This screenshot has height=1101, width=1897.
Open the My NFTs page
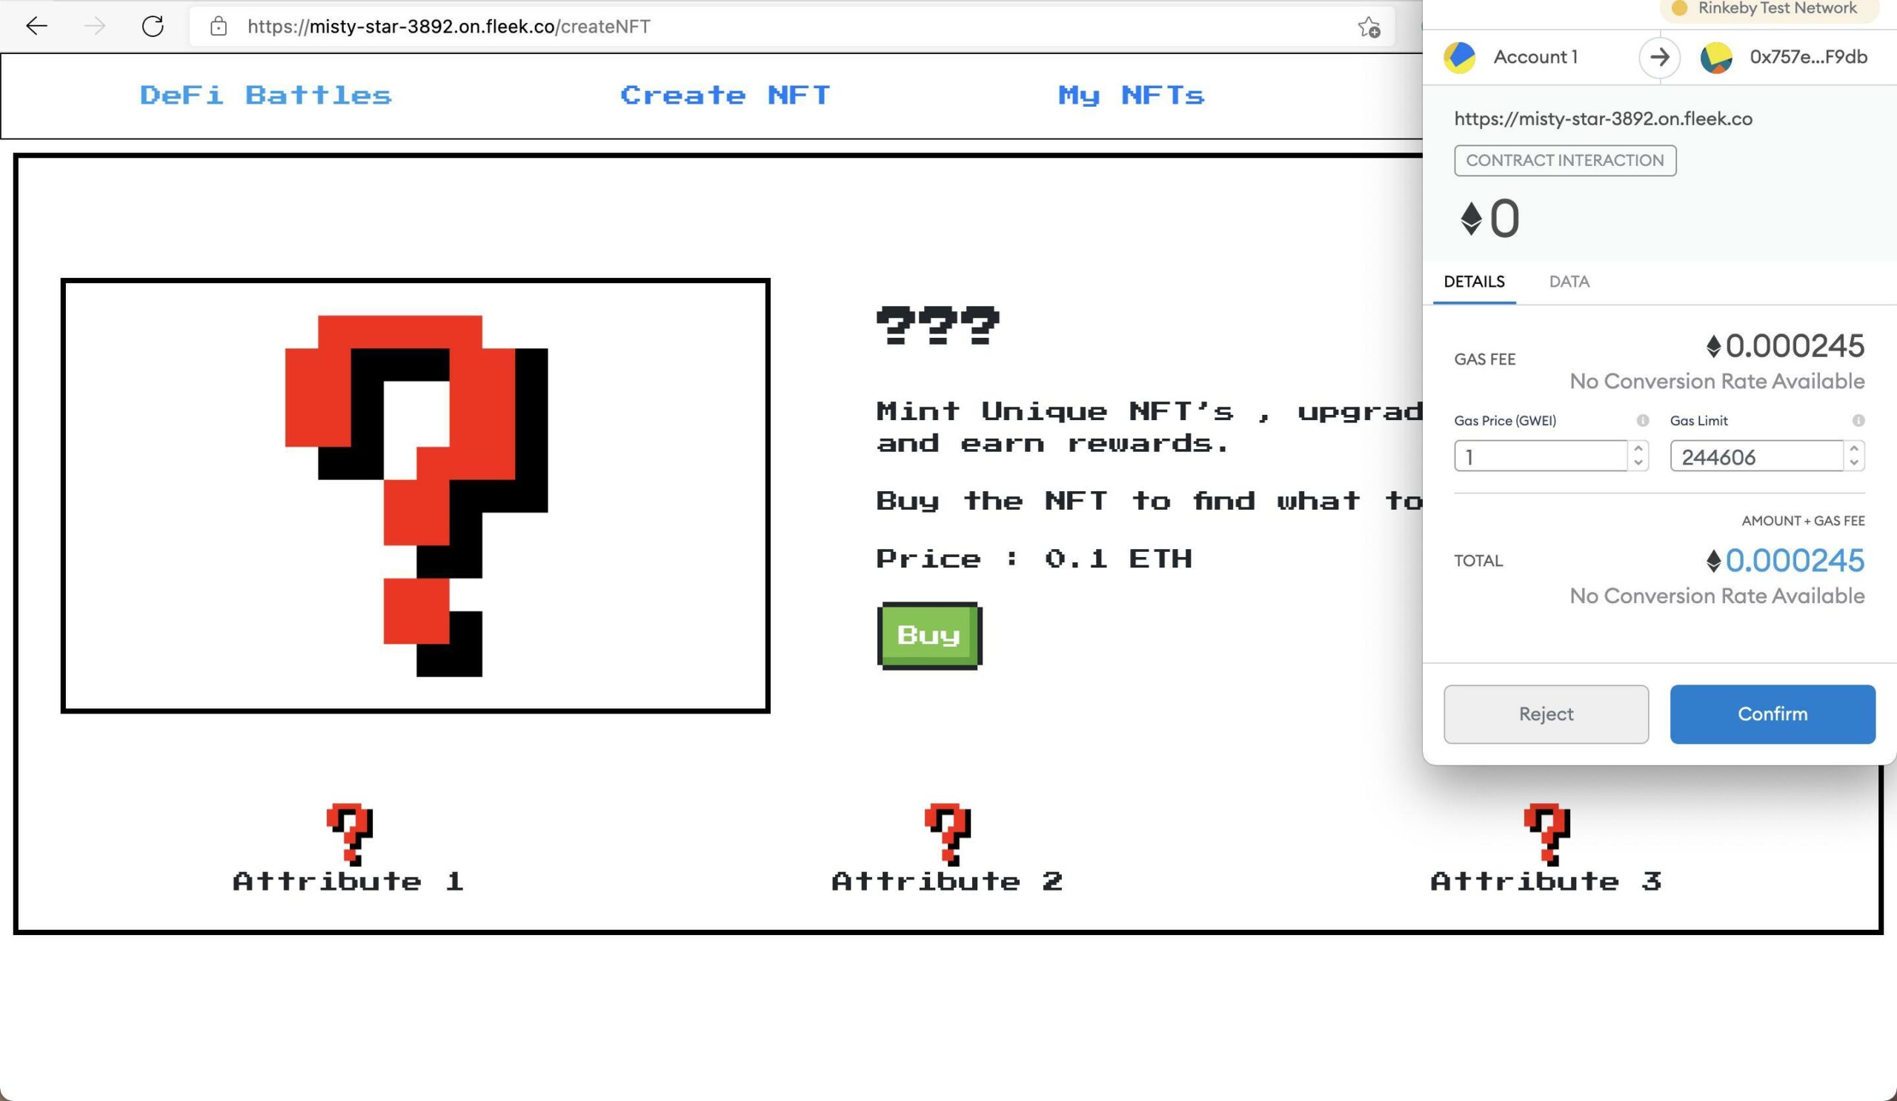(x=1131, y=96)
